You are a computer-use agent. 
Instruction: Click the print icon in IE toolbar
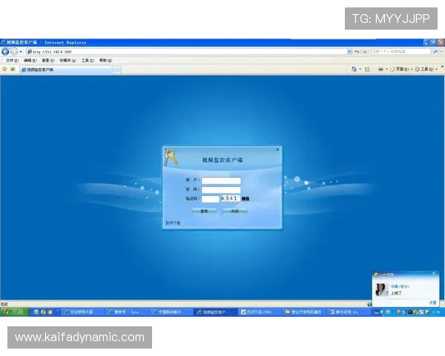pos(380,69)
